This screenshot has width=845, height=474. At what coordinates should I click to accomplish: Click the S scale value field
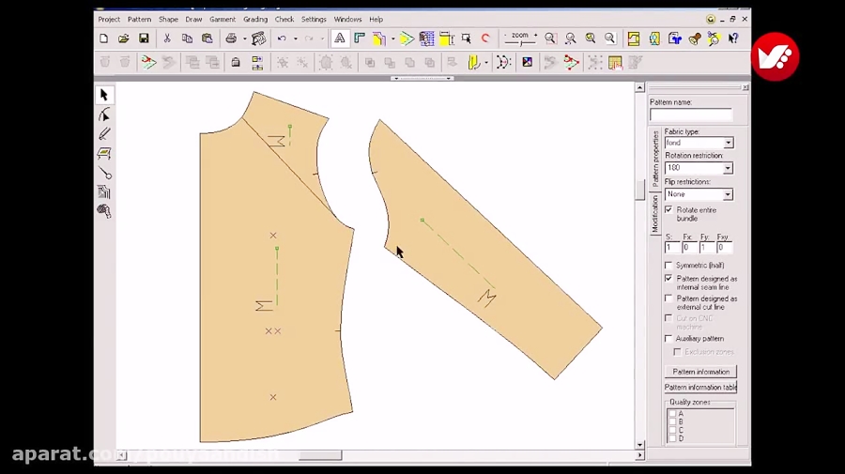pyautogui.click(x=672, y=248)
